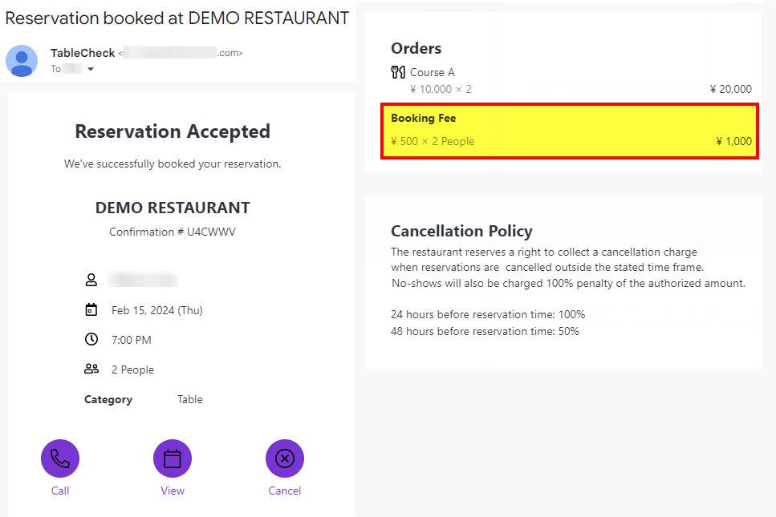Click the Cancellation Policy heading
Viewport: 776px width, 517px height.
pyautogui.click(x=461, y=231)
